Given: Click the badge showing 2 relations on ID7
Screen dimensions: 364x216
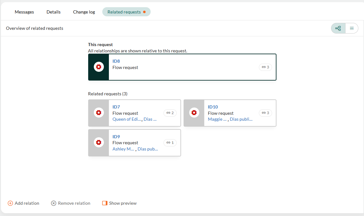Looking at the screenshot, I should (170, 113).
